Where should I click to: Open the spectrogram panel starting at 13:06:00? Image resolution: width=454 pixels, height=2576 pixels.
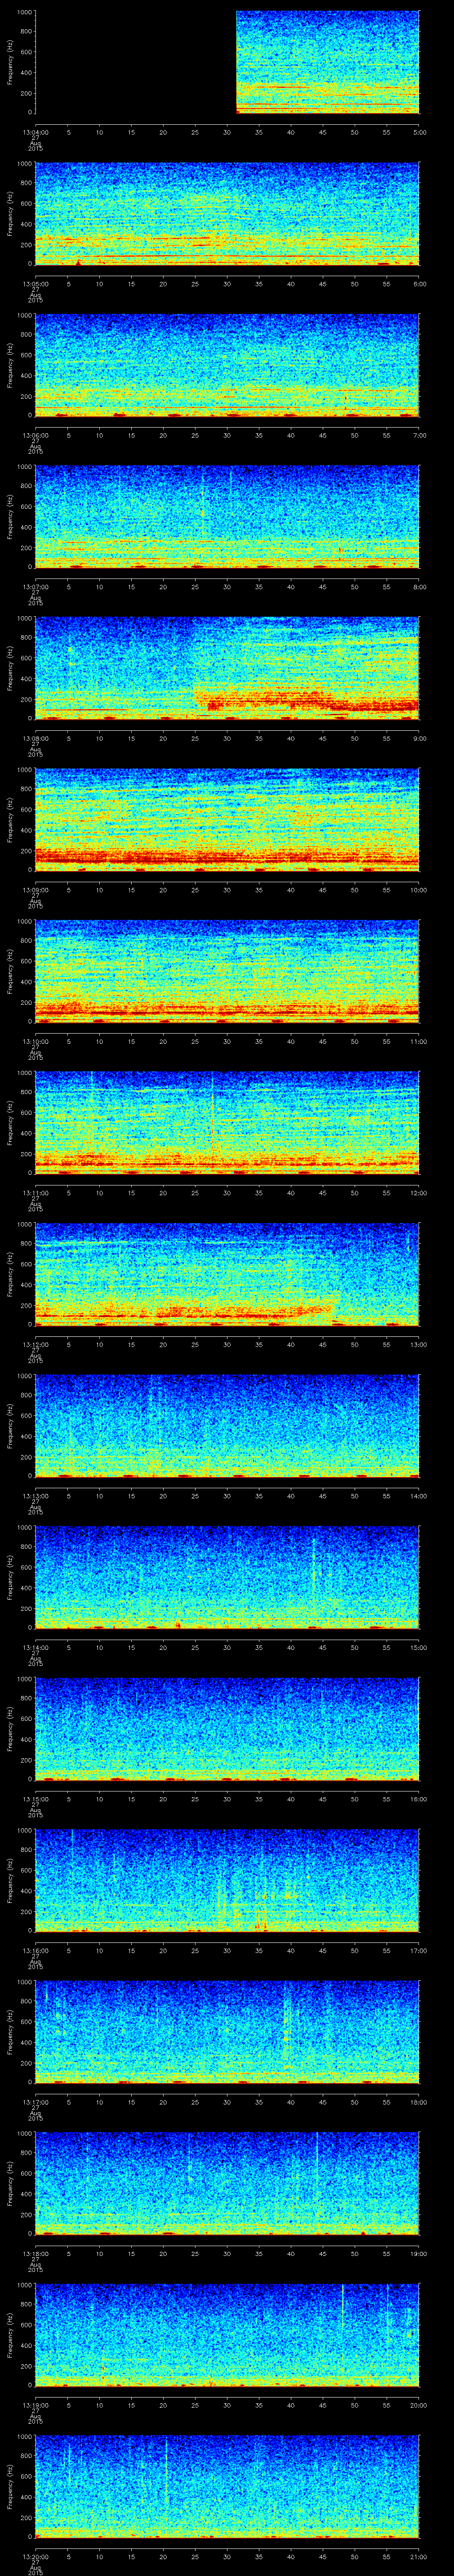(x=227, y=365)
